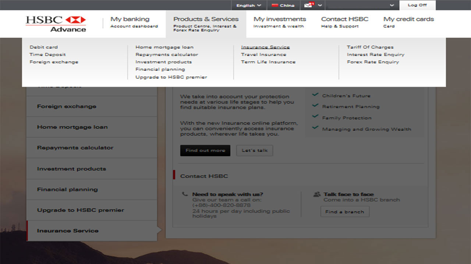Choose Upgrade to HSBC premier in dropdown menu
Screen dimensions: 471x264
171,77
